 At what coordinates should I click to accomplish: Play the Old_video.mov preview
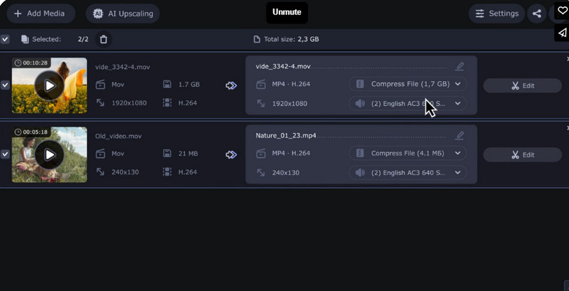(x=49, y=154)
